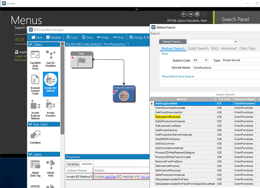Open Usings & References toolbar item
This screenshot has width=260, height=188.
pyautogui.click(x=139, y=37)
